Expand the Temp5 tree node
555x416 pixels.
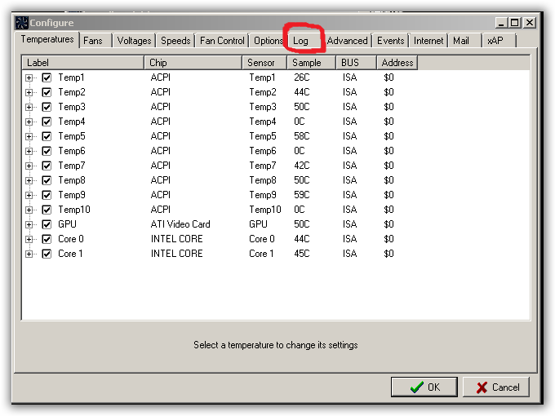point(29,136)
